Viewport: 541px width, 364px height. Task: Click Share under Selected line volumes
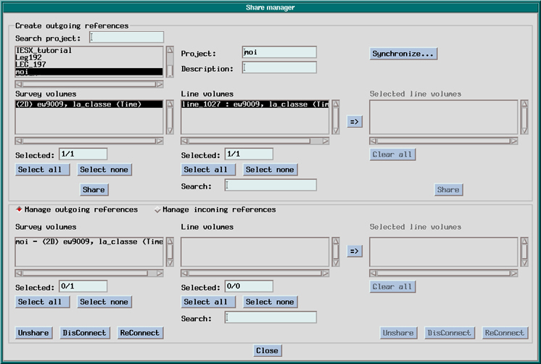click(448, 190)
